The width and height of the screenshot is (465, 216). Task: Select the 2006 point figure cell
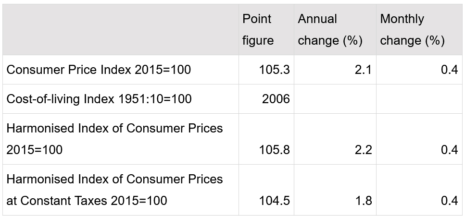(266, 99)
